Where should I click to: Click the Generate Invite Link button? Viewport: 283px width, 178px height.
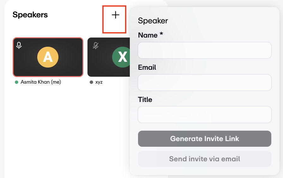coord(204,139)
